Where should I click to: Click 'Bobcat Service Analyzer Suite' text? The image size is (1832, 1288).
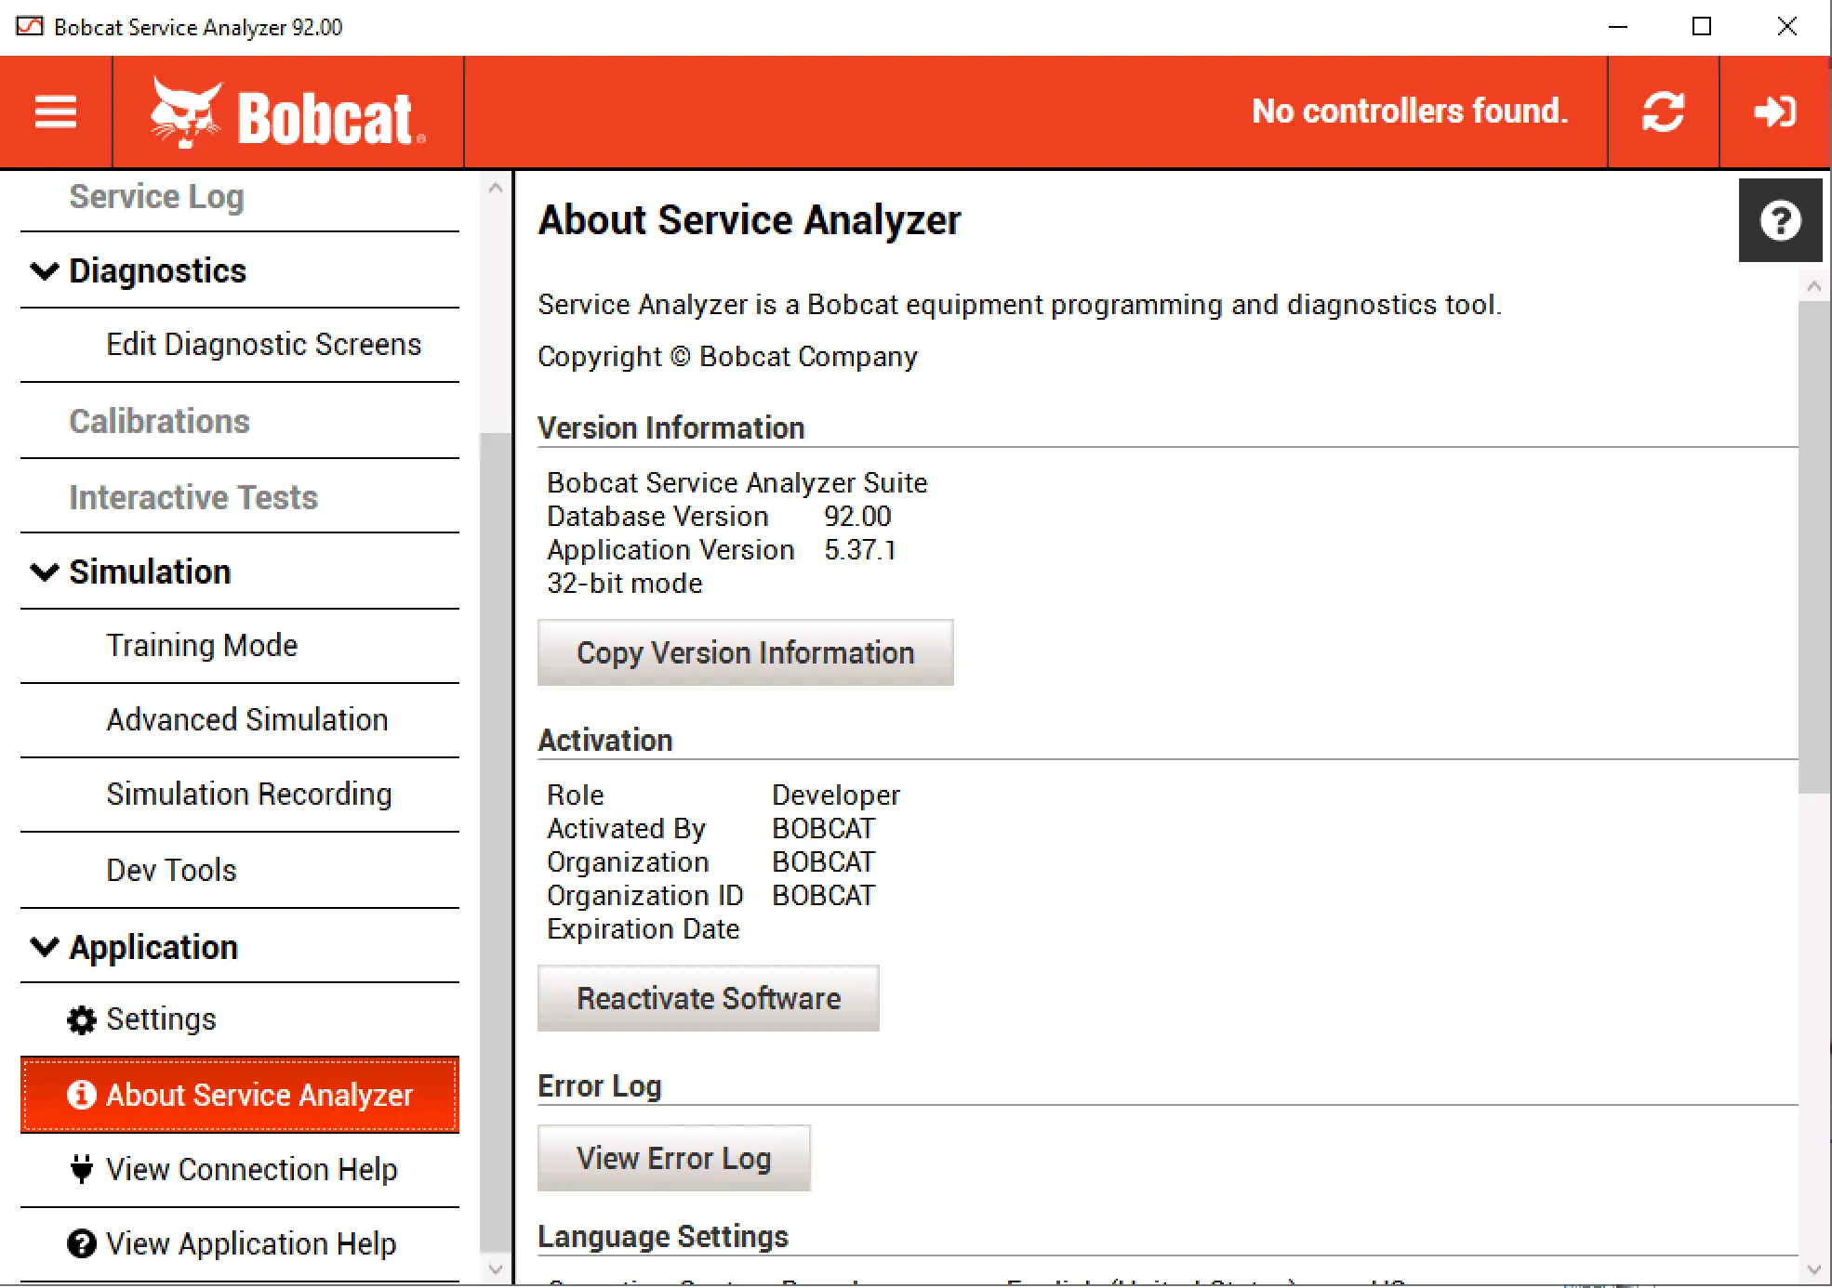click(737, 483)
